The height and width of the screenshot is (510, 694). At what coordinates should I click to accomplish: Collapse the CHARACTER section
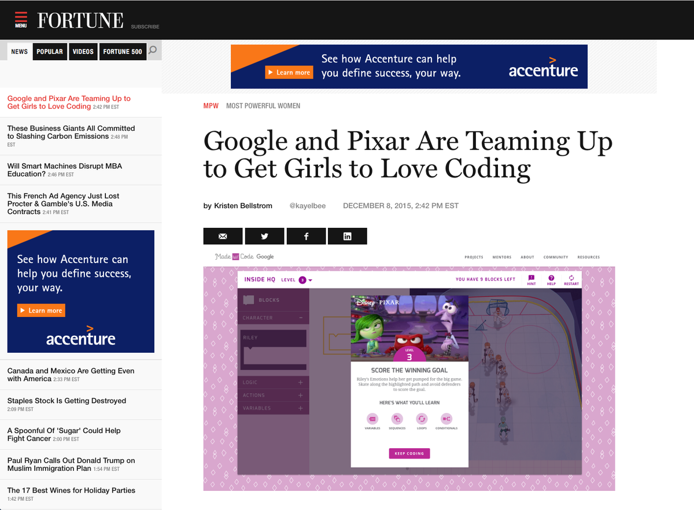tap(301, 317)
